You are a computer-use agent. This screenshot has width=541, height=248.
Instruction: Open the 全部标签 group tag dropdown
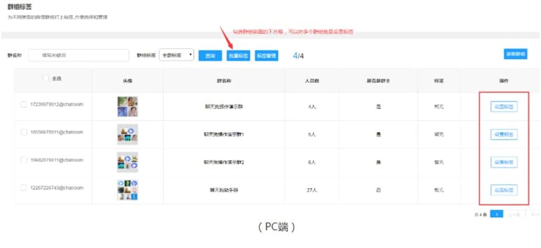point(176,55)
